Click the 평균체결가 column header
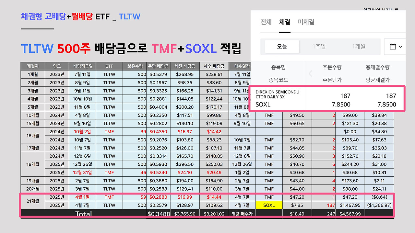This screenshot has width=415, height=233. point(378,80)
